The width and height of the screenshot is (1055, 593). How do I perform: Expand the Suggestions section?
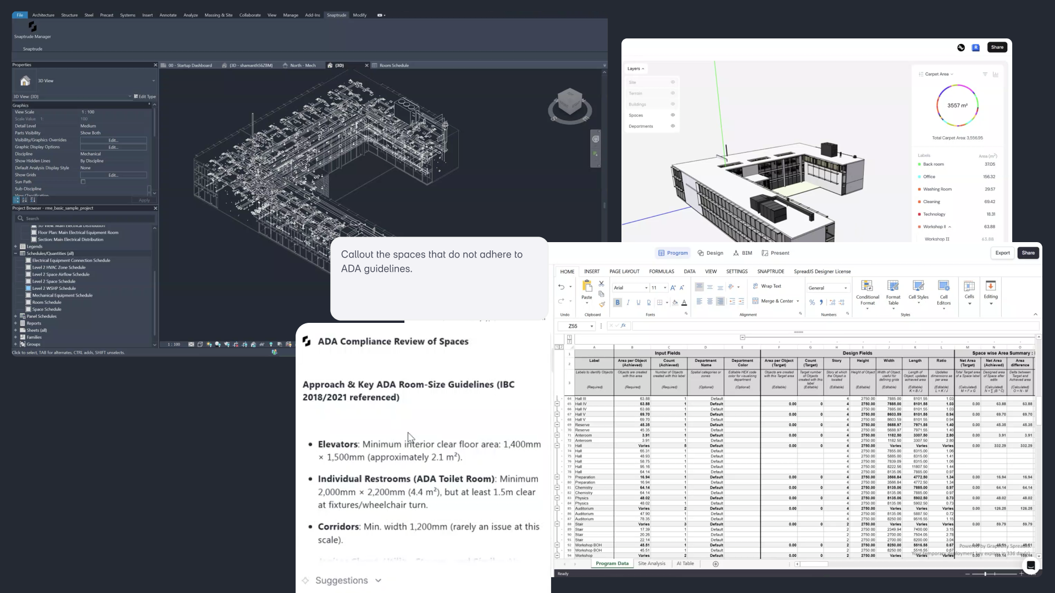378,580
